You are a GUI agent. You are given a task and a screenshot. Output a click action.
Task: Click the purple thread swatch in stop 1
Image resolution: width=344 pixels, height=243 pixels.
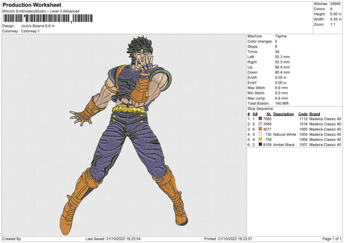[x=260, y=119]
